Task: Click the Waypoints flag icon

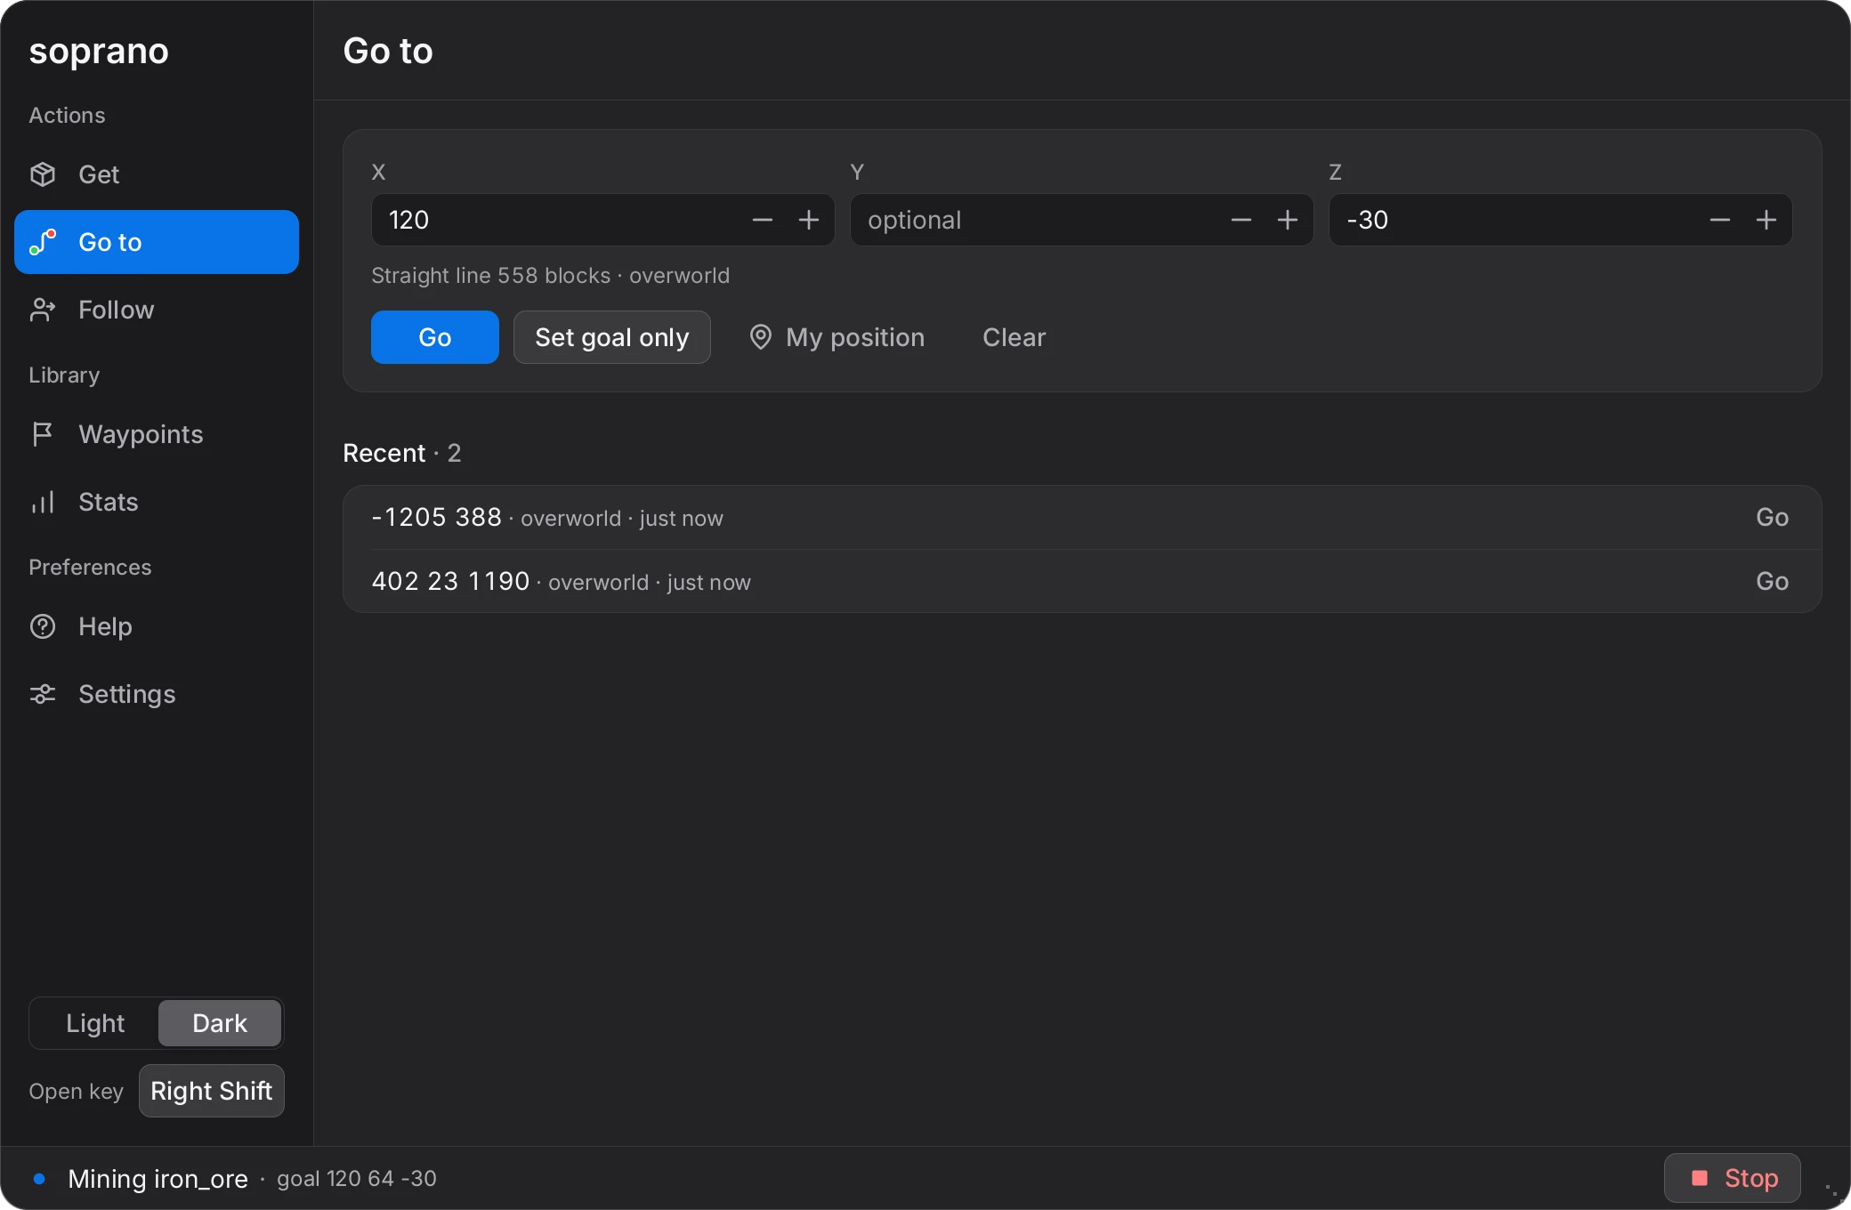Action: [43, 434]
